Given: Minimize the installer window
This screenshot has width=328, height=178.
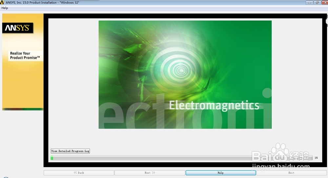Looking at the screenshot, I should [309, 3].
